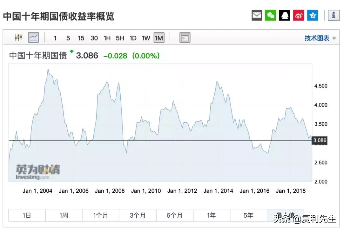Image resolution: width=343 pixels, height=230 pixels.
Task: Expand the 技术图表 double-chevron arrow
Action: tap(334, 38)
